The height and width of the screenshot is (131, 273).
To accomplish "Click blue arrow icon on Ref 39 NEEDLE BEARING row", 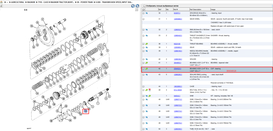I will 147,51.
